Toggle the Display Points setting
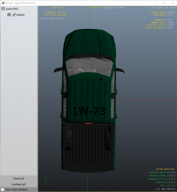 (x=170, y=25)
